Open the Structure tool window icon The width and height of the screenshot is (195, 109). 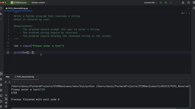tap(1, 14)
